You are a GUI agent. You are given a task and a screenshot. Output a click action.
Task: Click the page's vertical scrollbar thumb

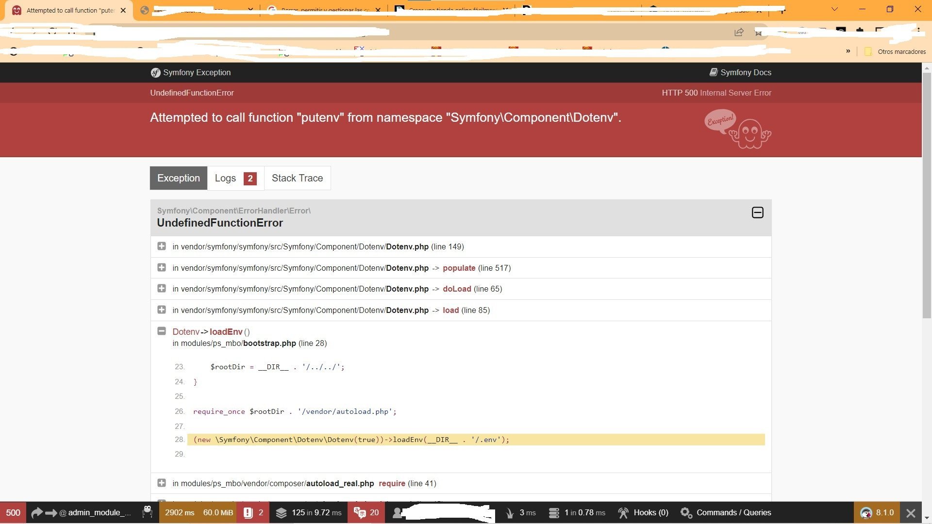927,194
